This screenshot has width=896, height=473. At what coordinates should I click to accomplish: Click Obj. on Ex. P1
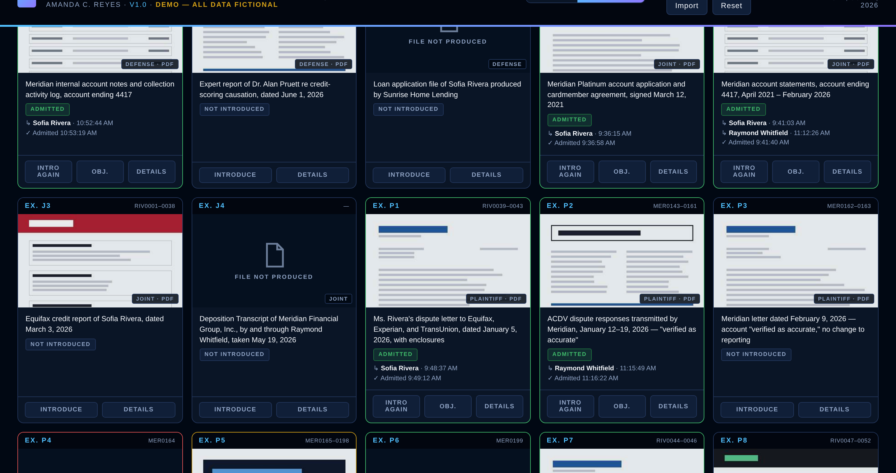[x=448, y=406]
